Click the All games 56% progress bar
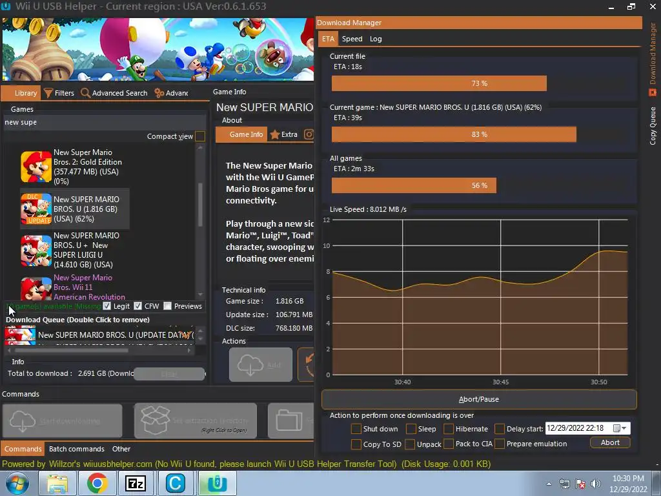This screenshot has height=496, width=661. click(x=480, y=185)
